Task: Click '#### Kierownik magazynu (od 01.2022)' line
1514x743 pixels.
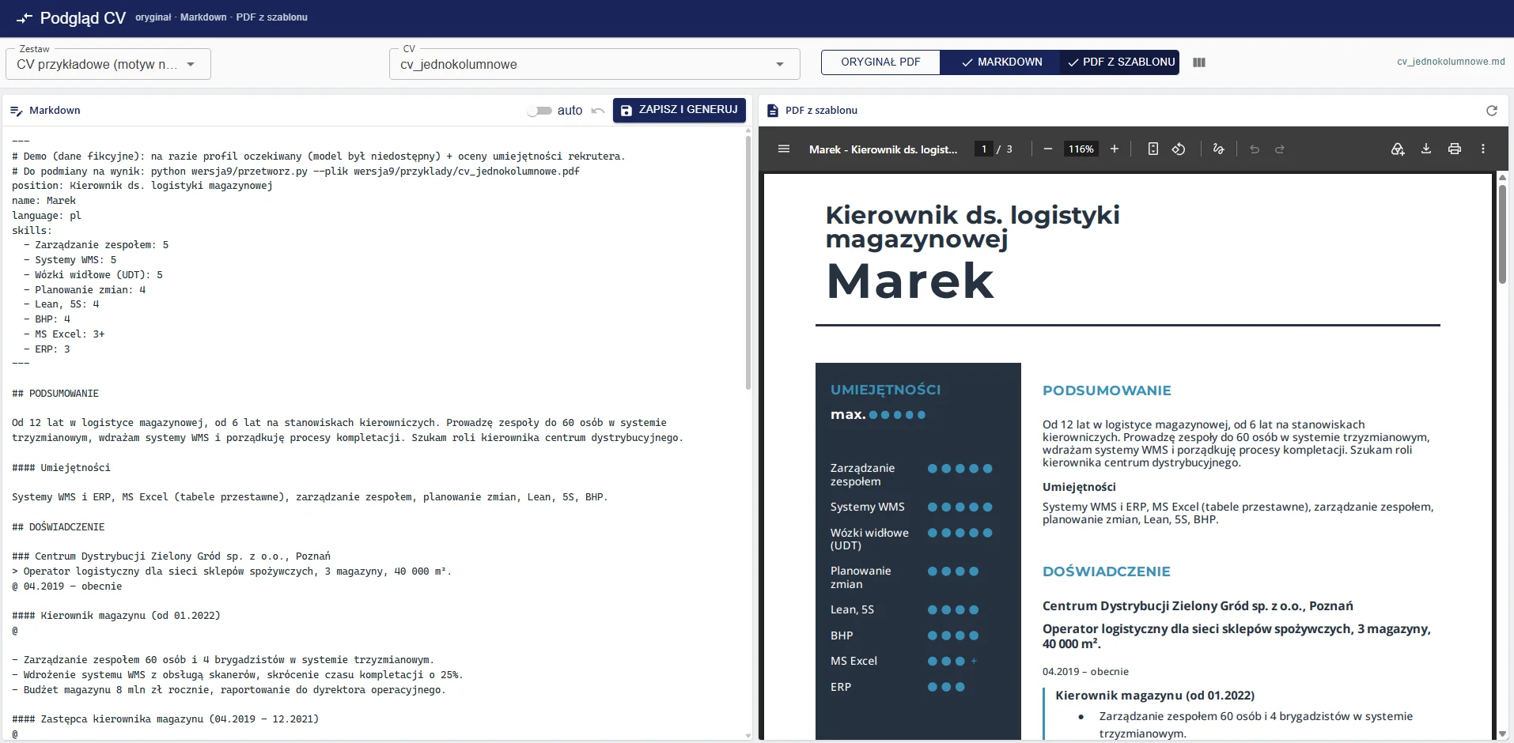Action: pos(116,616)
